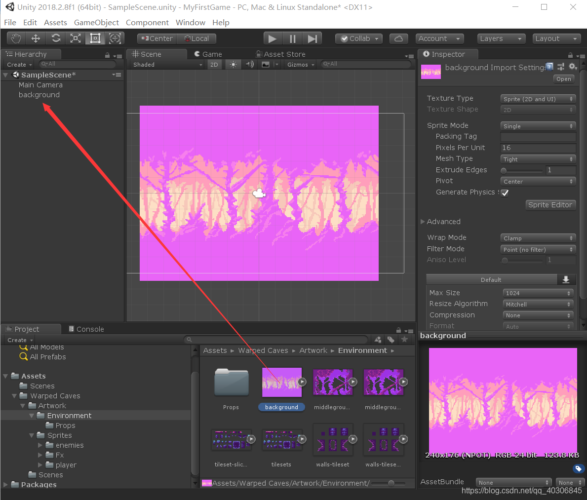Image resolution: width=587 pixels, height=500 pixels.
Task: Select the Rotate tool
Action: coord(56,38)
